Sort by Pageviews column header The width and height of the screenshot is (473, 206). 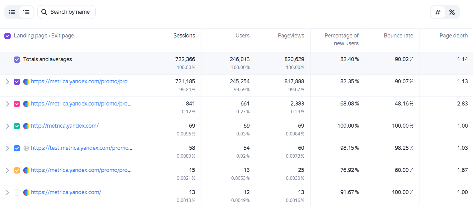pyautogui.click(x=291, y=36)
